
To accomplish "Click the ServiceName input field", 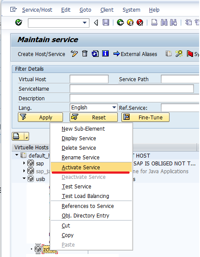I will pyautogui.click(x=132, y=89).
